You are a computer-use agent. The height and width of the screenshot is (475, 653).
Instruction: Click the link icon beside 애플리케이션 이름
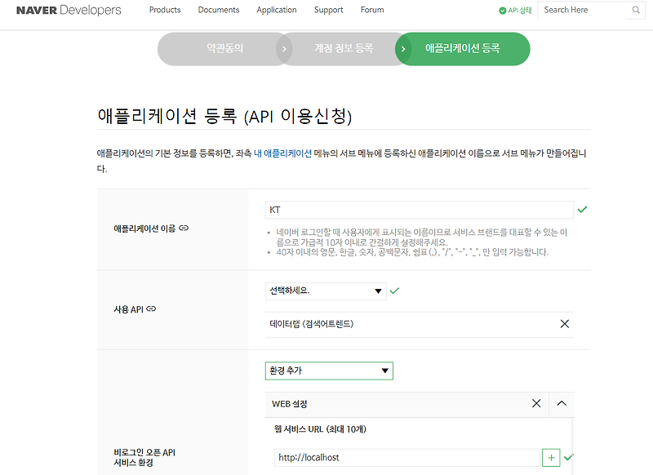[x=184, y=229]
